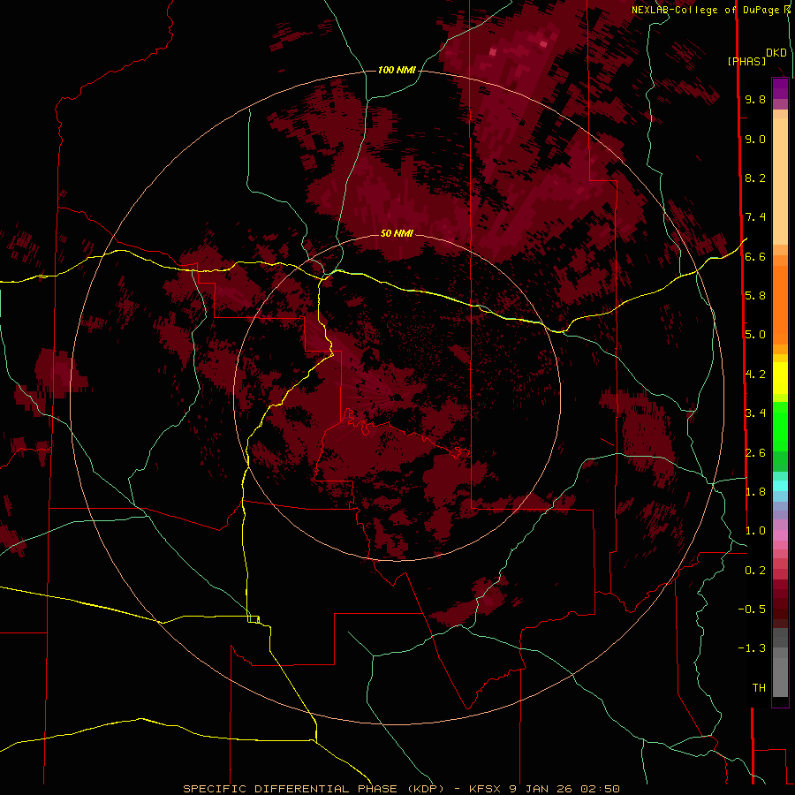Click the 7.4 scale value
This screenshot has height=795, width=795.
coord(755,217)
